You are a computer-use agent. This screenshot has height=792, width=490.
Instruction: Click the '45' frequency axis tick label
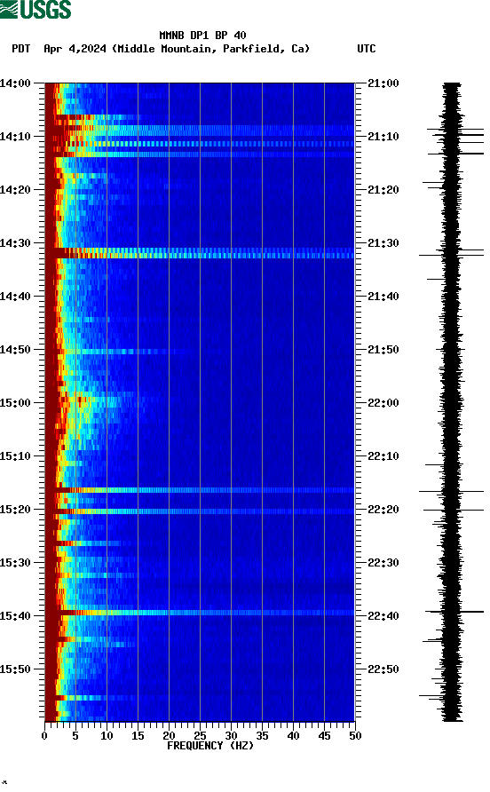pyautogui.click(x=324, y=736)
